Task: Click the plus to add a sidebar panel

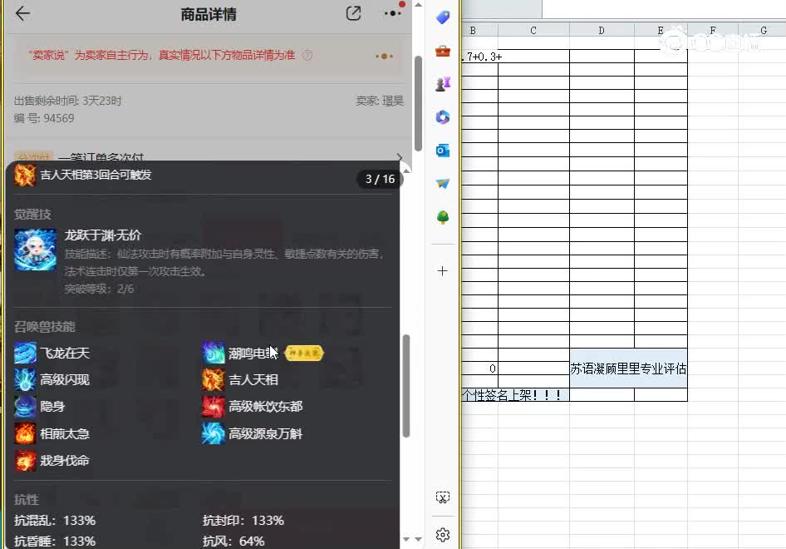Action: click(442, 270)
